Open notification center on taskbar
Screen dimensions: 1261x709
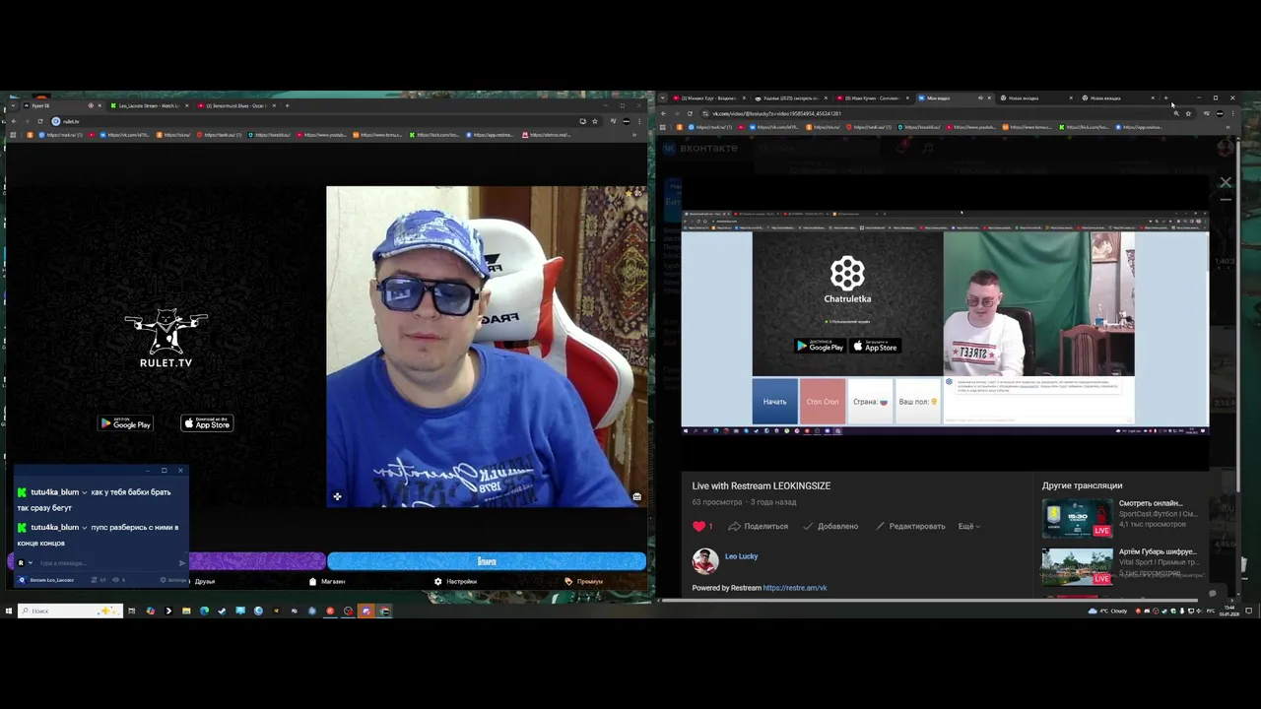1249,612
